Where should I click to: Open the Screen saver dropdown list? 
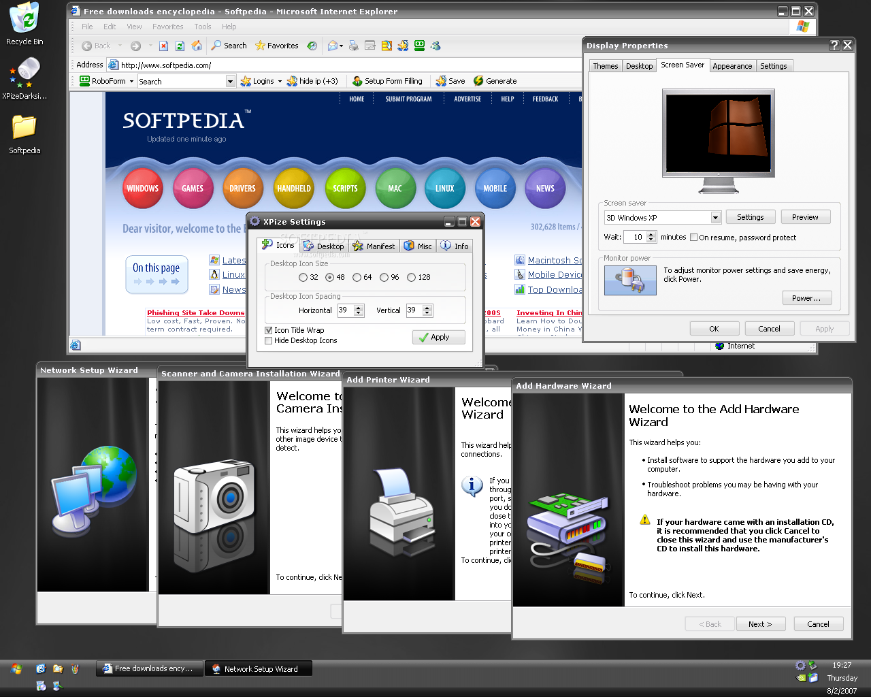point(715,218)
